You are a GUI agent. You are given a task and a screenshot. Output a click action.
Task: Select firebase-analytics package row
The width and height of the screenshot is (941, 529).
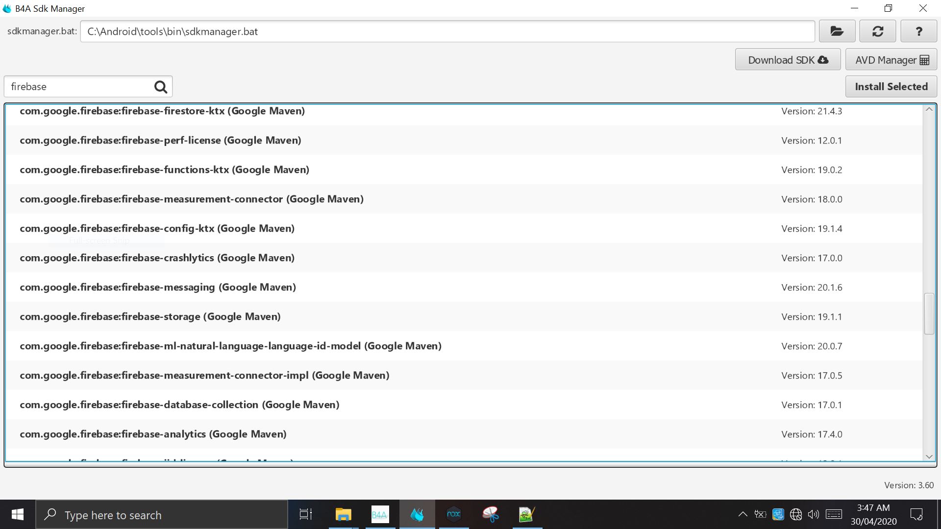(x=464, y=434)
